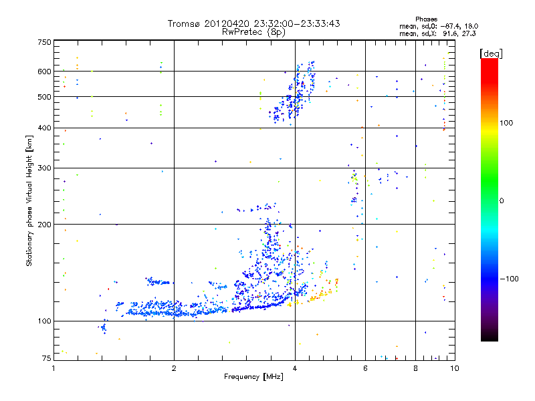Viewport: 535px width, 401px height.
Task: Click the y-axis tick label "200"
Action: [44, 225]
